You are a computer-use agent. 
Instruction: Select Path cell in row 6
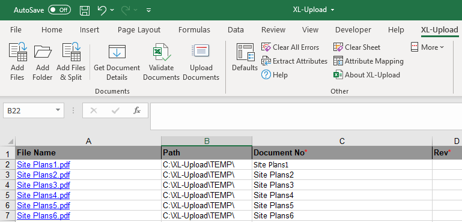point(207,205)
